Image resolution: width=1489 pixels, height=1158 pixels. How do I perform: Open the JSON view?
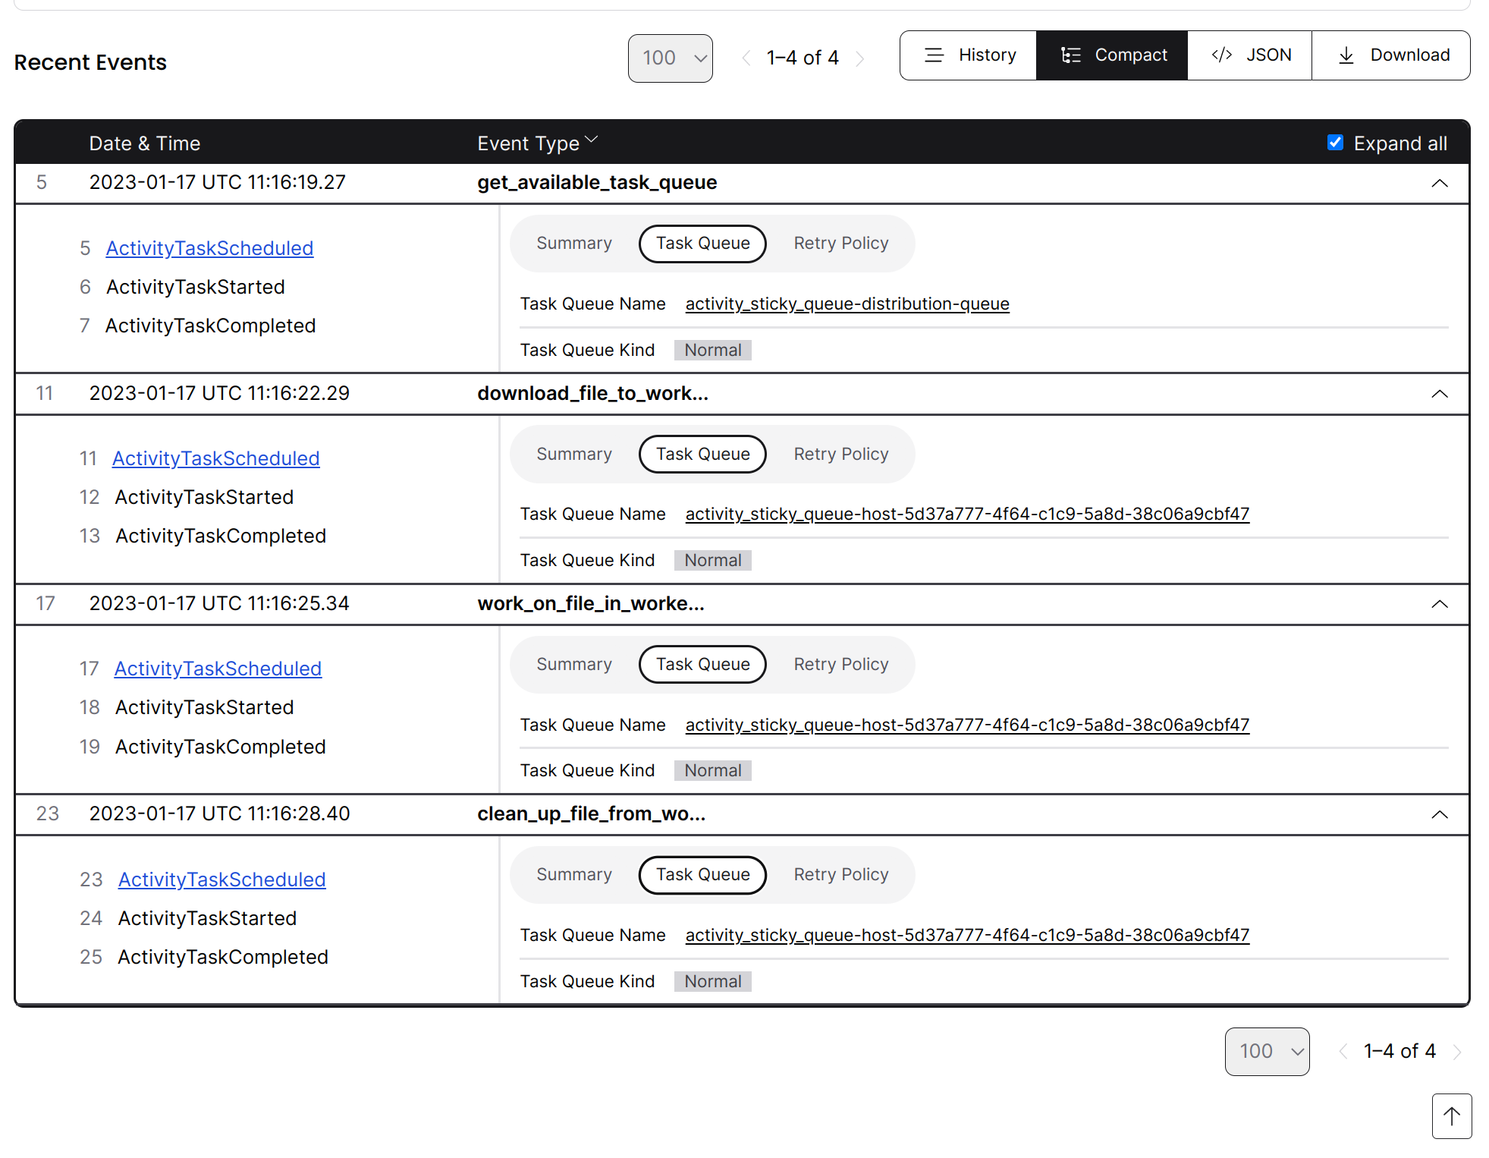point(1249,55)
